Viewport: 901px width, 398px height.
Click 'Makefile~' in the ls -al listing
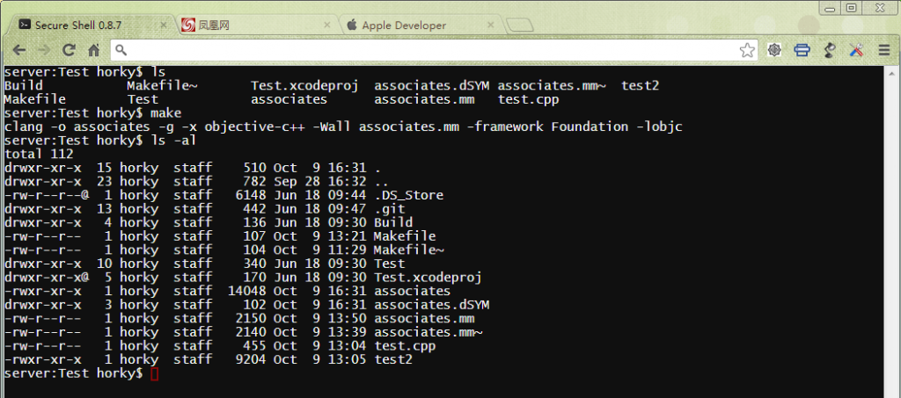tap(408, 250)
